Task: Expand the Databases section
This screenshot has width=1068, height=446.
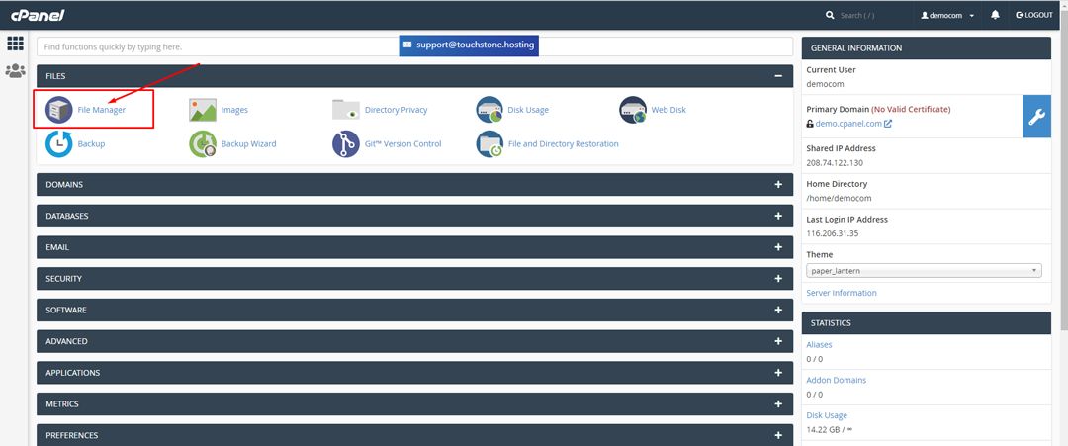Action: [778, 216]
